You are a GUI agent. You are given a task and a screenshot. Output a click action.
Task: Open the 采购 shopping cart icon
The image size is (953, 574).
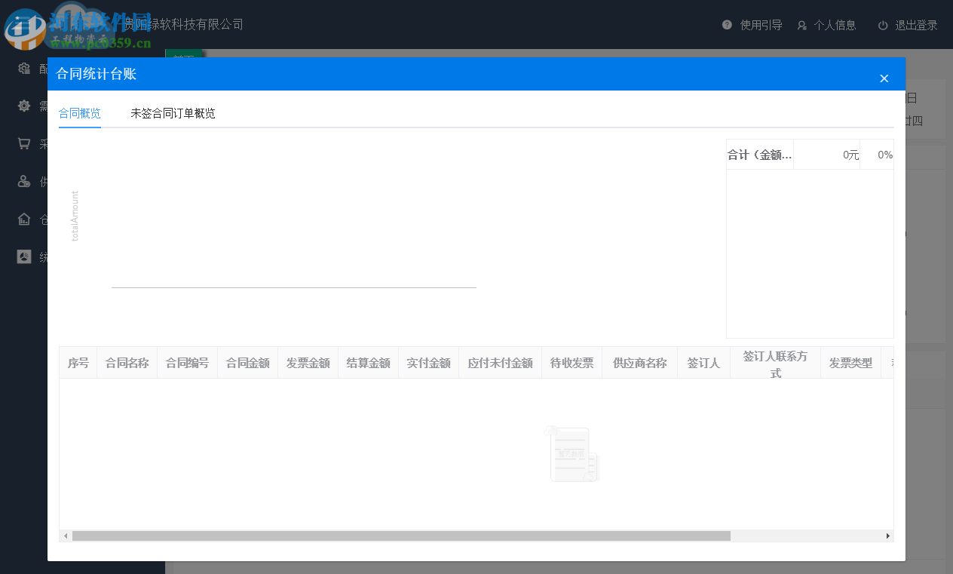pyautogui.click(x=23, y=143)
